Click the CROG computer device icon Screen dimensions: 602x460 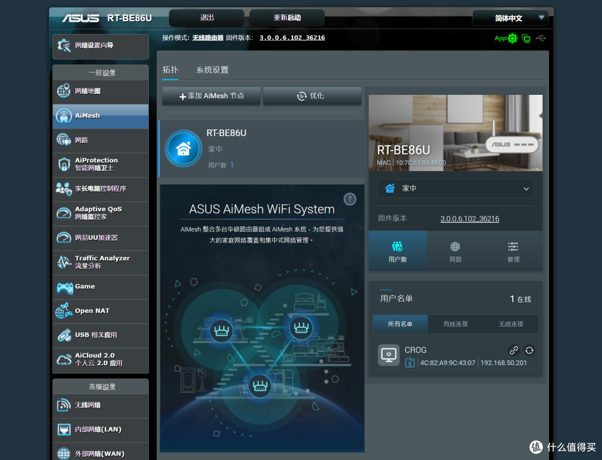tap(389, 355)
